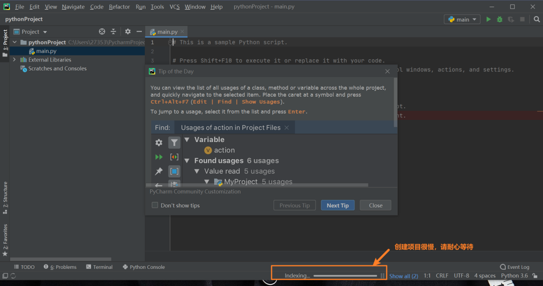The width and height of the screenshot is (543, 286).
Task: Click the green rerun arrows in Find preview
Action: pos(158,157)
